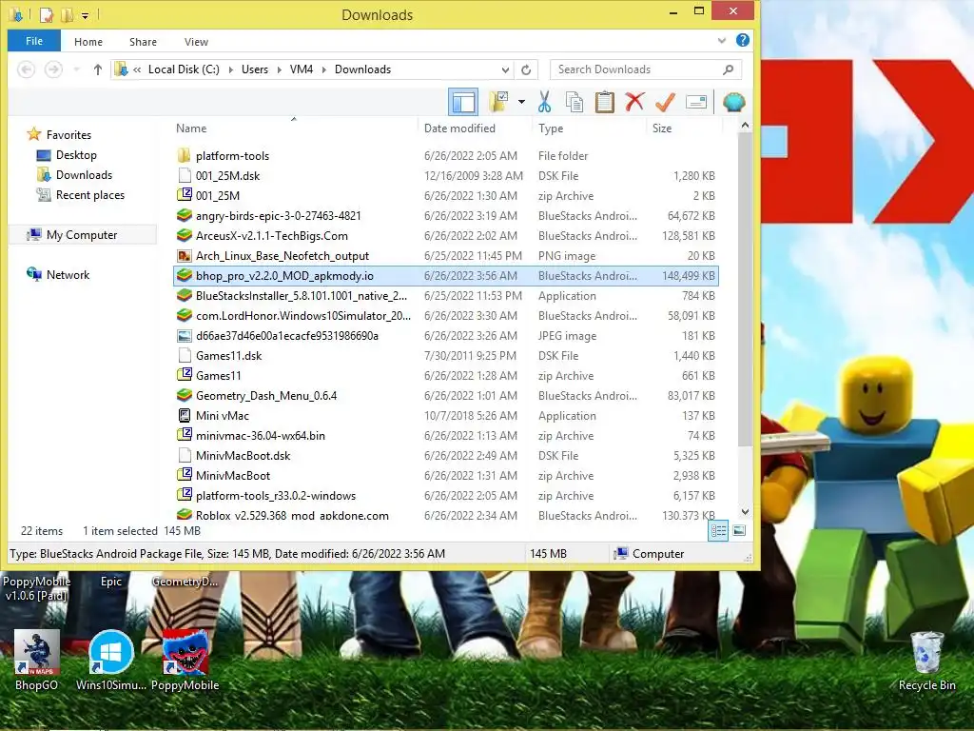Image resolution: width=974 pixels, height=731 pixels.
Task: Open Customize Quick Access Toolbar dropdown
Action: [x=85, y=15]
